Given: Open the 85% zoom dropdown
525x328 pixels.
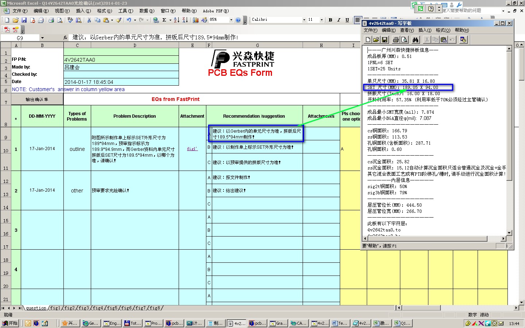Looking at the screenshot, I should point(231,20).
